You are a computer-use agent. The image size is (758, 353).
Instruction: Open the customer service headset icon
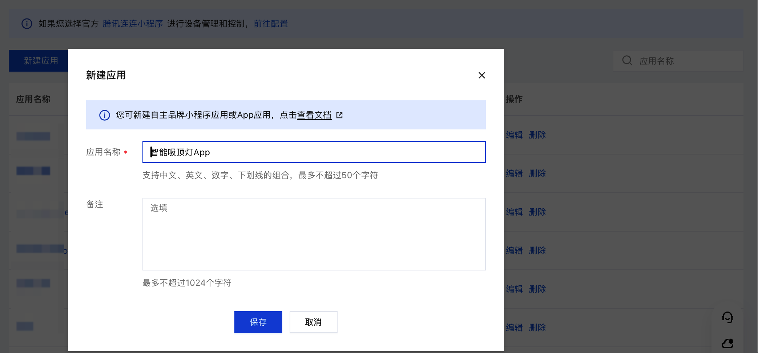[x=727, y=317]
